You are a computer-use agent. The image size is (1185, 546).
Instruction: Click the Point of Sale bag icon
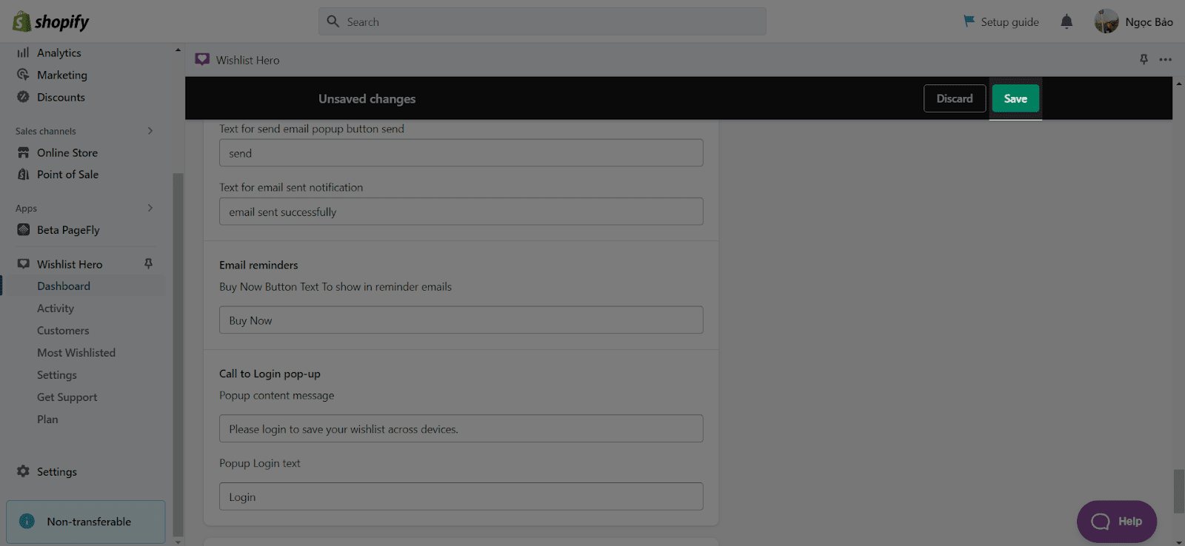coord(24,175)
